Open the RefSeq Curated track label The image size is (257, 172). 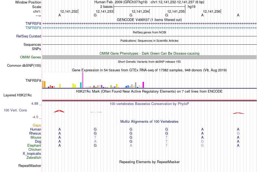click(28, 36)
